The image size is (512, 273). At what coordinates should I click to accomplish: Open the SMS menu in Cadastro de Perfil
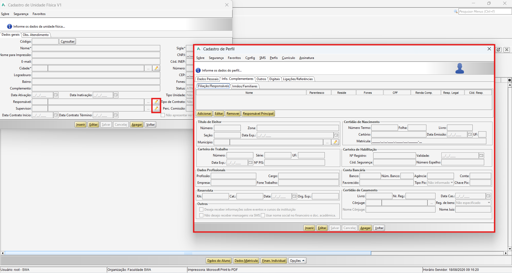point(262,58)
